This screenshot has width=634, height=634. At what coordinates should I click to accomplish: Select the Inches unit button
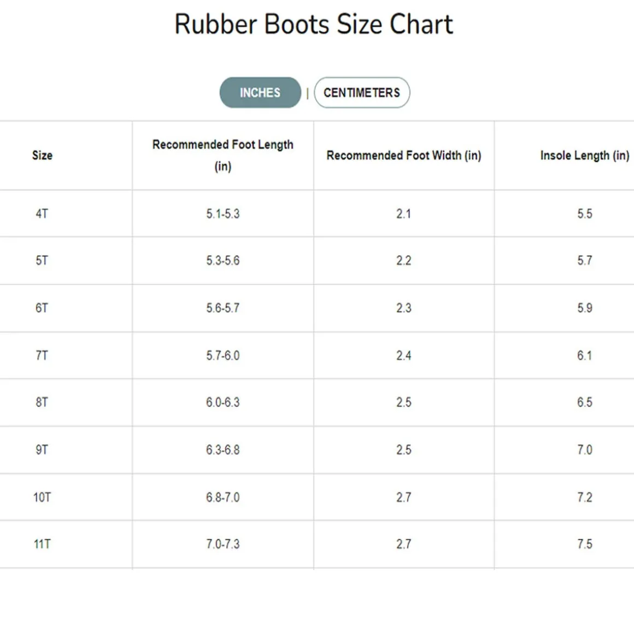pyautogui.click(x=260, y=93)
